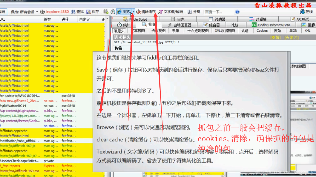
Task: Click the 保存 save toolbar button
Action: [93, 12]
